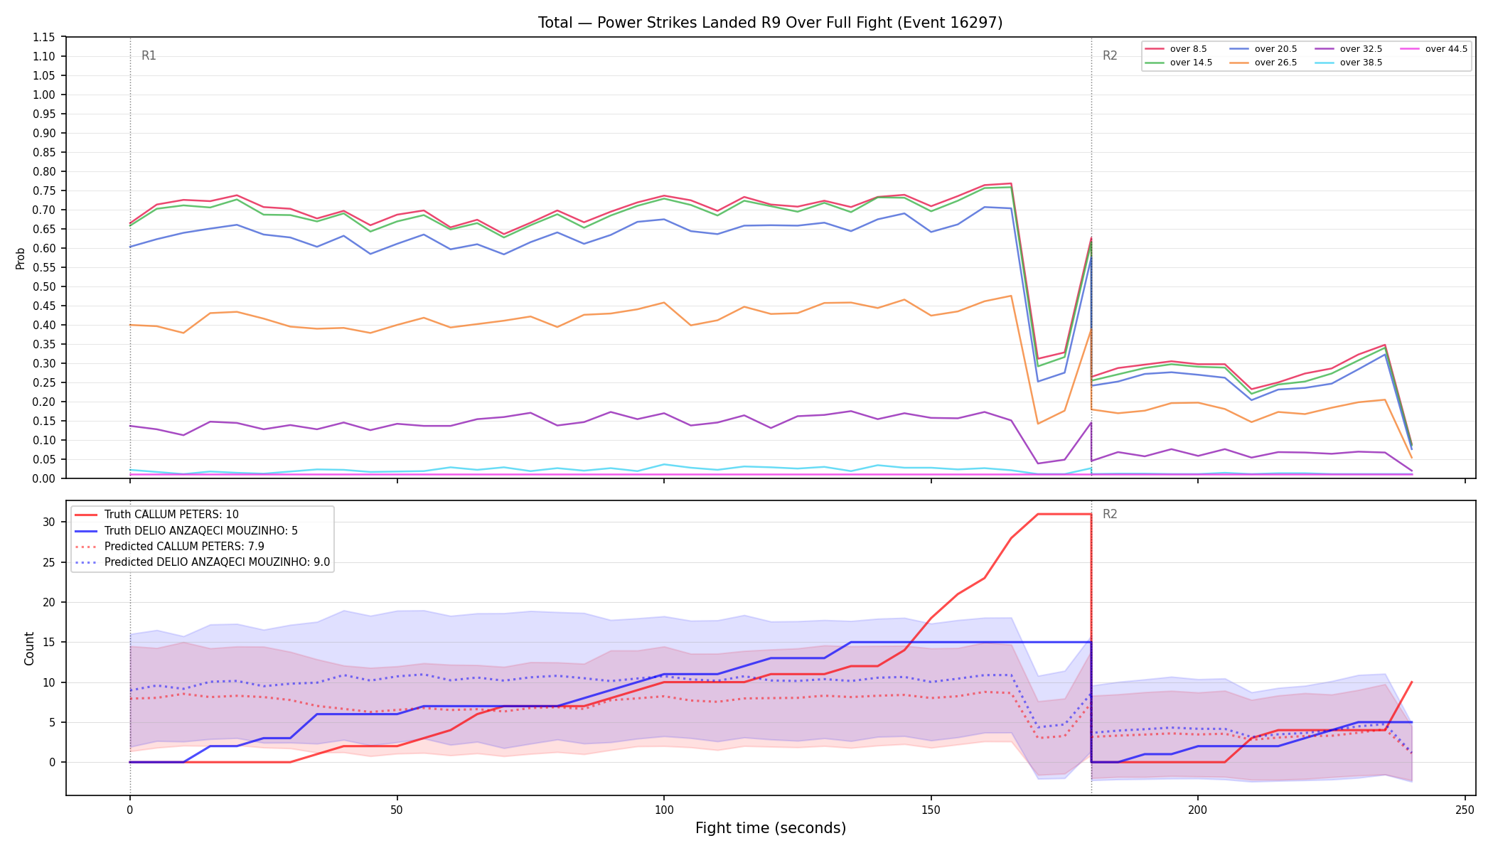
Task: Click the red line sample beside "over 8.5"
Action: tap(1155, 49)
